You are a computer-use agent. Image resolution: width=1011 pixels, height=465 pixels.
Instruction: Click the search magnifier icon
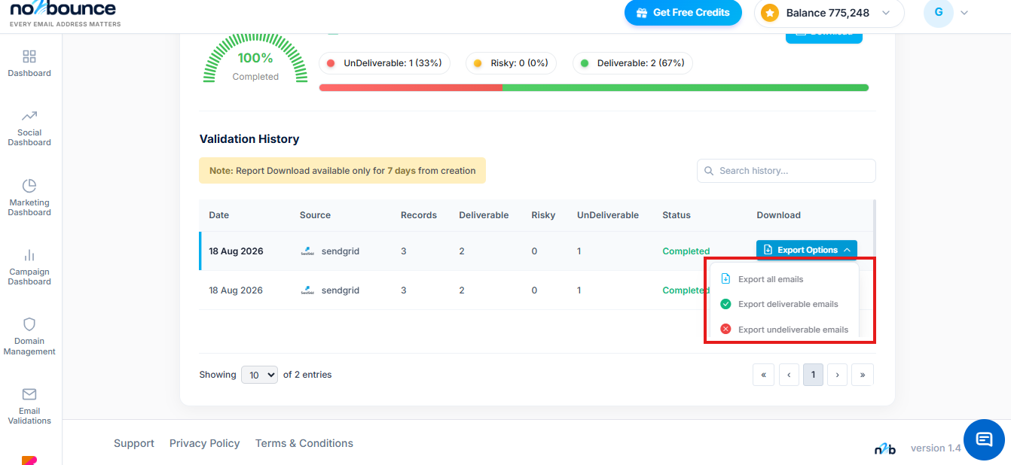[x=708, y=171]
